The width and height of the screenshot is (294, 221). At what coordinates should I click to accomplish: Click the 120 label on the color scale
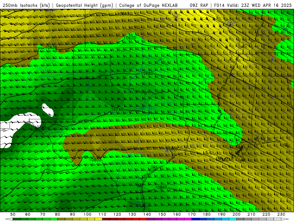117,214
